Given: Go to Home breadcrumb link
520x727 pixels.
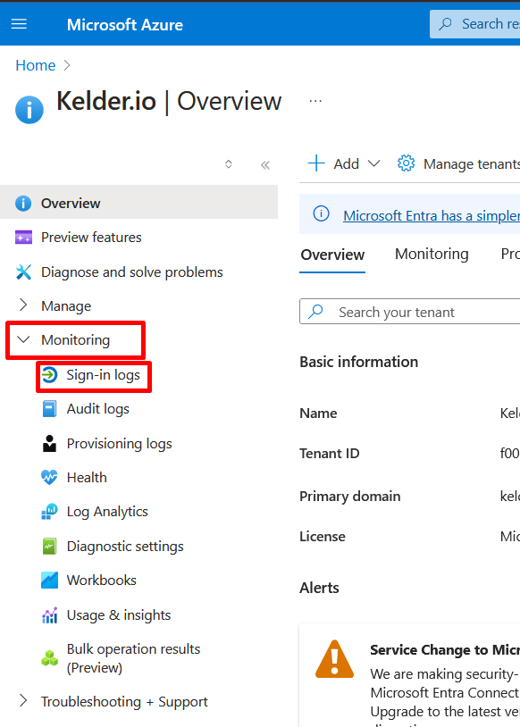Looking at the screenshot, I should [35, 65].
